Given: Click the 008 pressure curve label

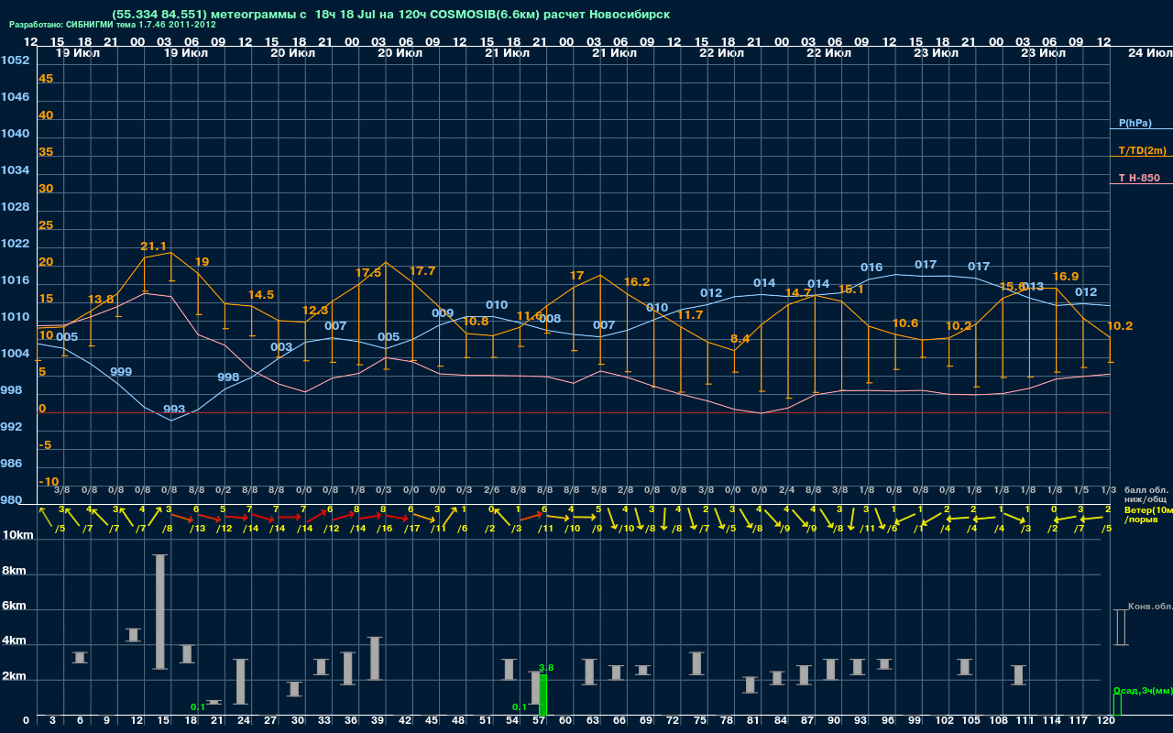Looking at the screenshot, I should pyautogui.click(x=550, y=319).
